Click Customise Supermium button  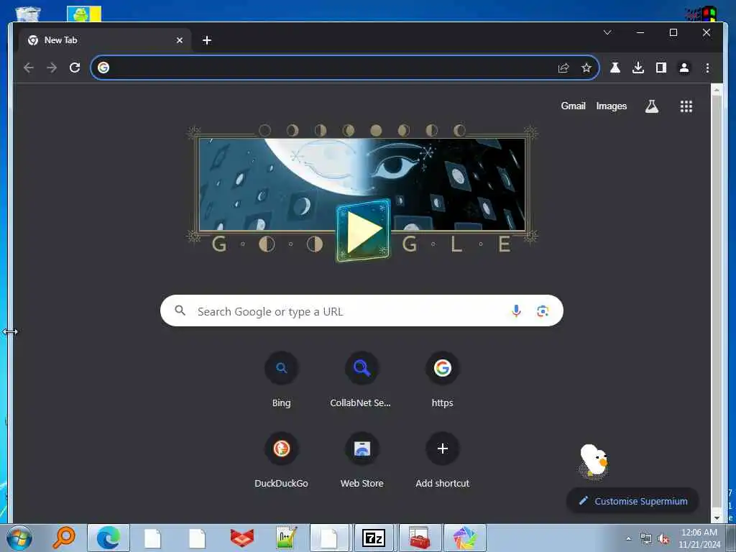tap(632, 501)
